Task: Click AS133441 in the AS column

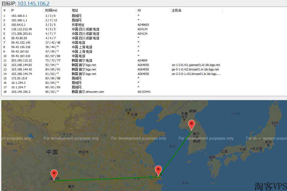Action: pyautogui.click(x=144, y=92)
